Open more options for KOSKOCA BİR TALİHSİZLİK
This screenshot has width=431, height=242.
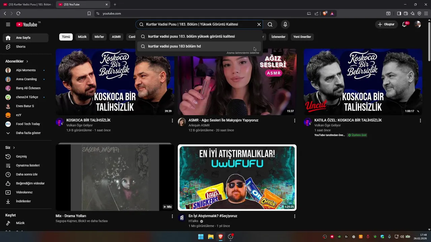tap(172, 121)
